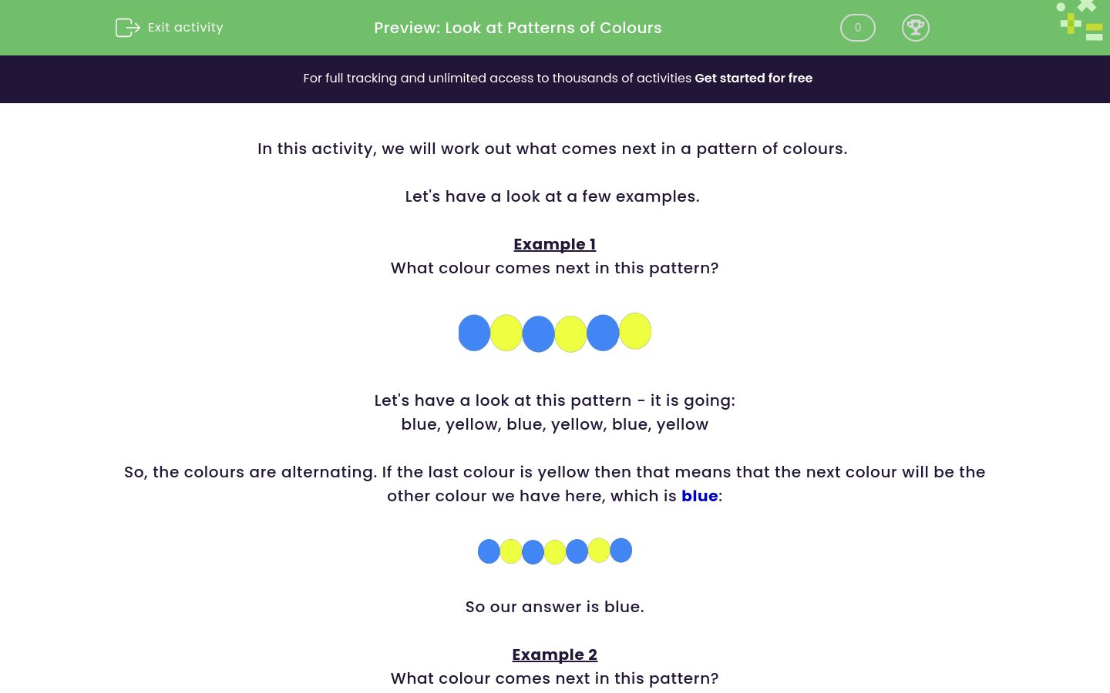Click the third circle of the answer row
Image resolution: width=1110 pixels, height=693 pixels.
click(533, 551)
